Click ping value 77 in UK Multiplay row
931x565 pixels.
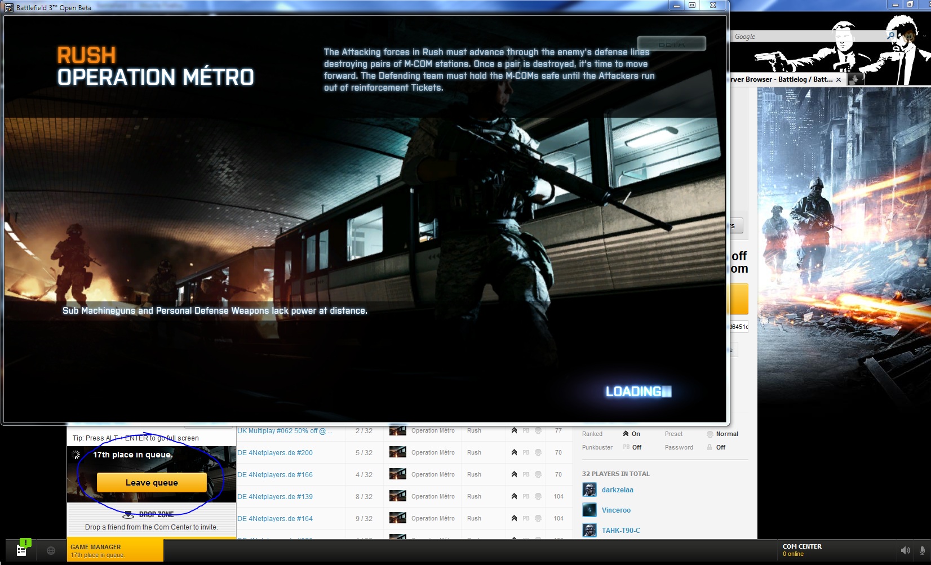(x=558, y=430)
